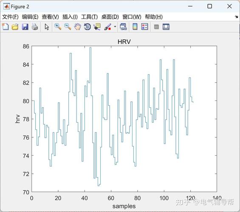Viewport: 240px width, 212px height.
Task: Insert a colorbar via toolbar icon
Action: 135,27
